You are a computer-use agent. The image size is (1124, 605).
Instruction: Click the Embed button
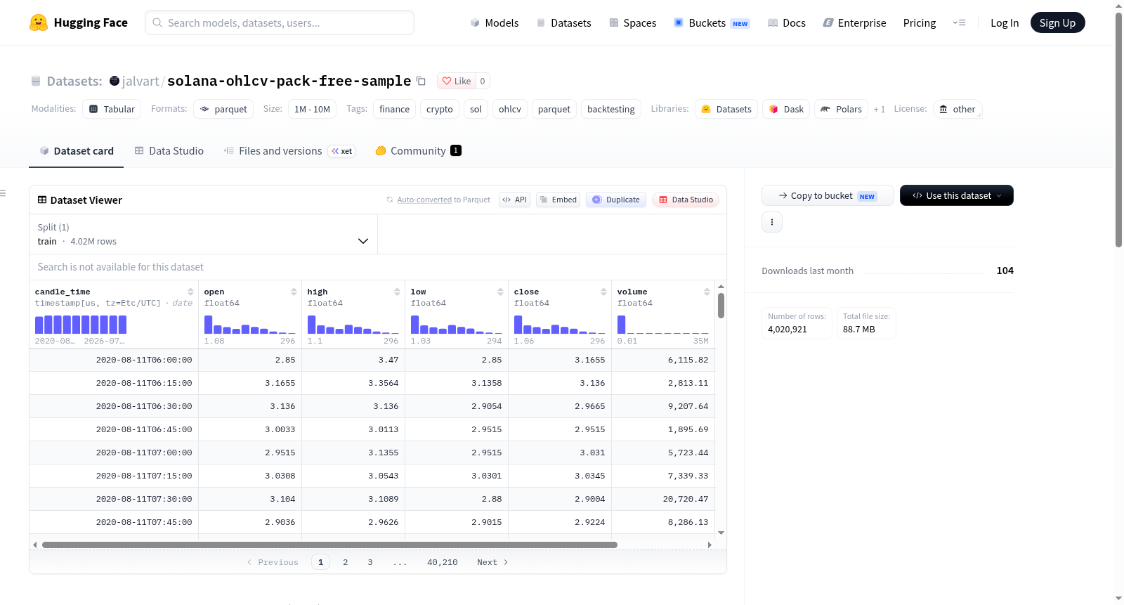[x=558, y=200]
